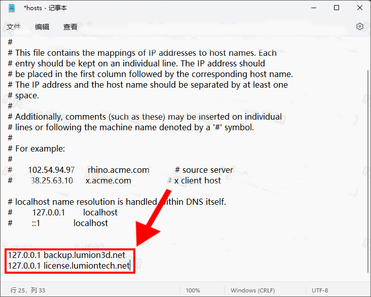
Task: Click the '行 25, 列 33' status bar position
Action: coord(28,290)
